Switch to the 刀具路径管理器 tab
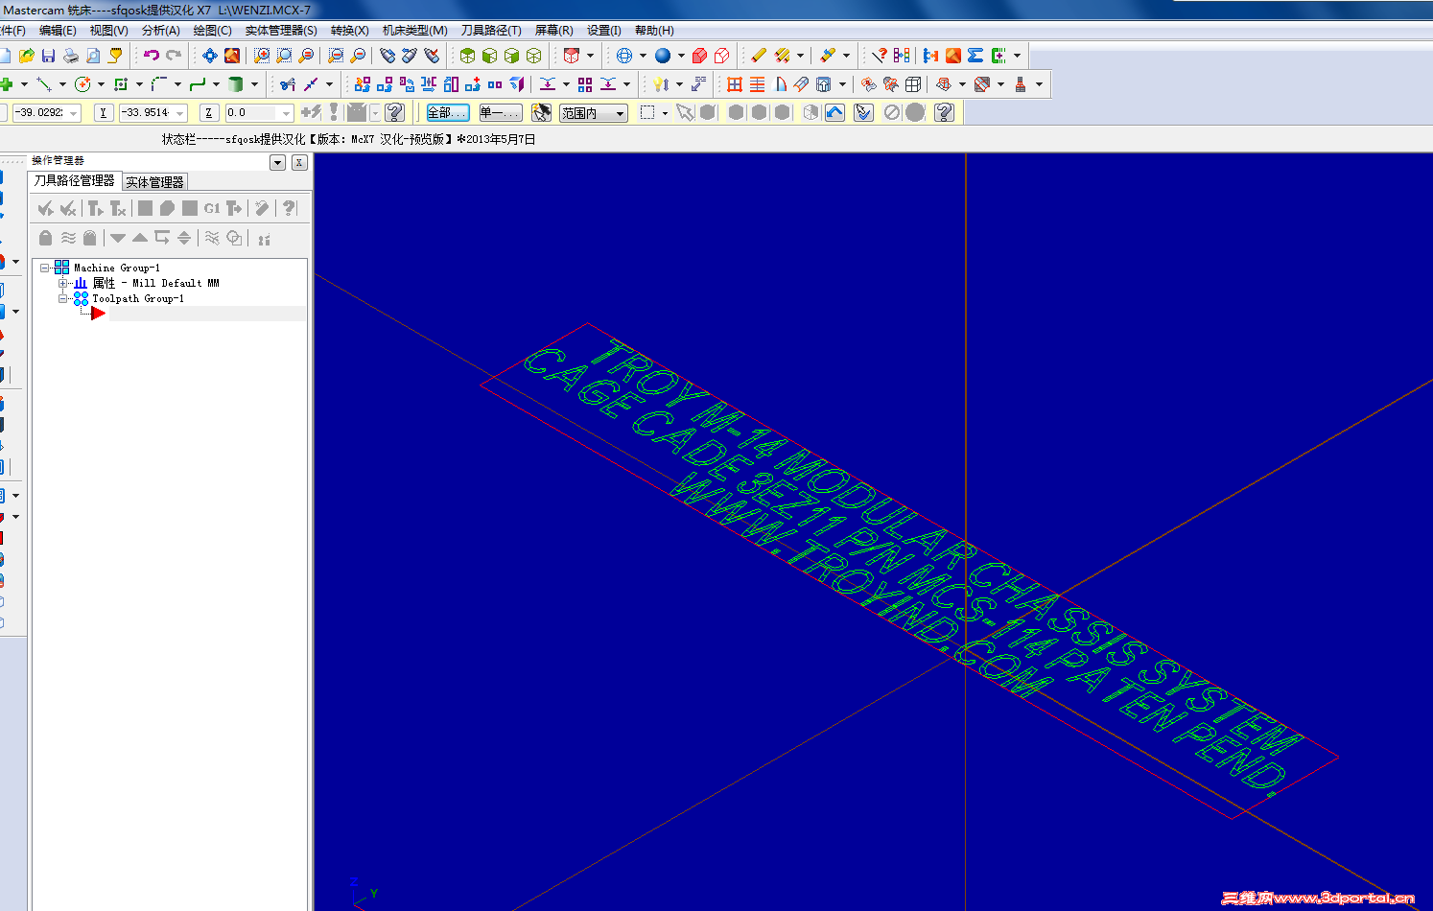The image size is (1433, 911). click(75, 180)
